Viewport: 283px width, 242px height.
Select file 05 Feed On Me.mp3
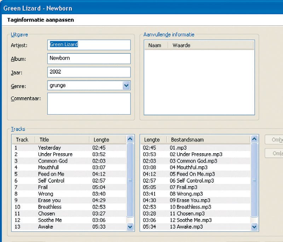(x=192, y=174)
